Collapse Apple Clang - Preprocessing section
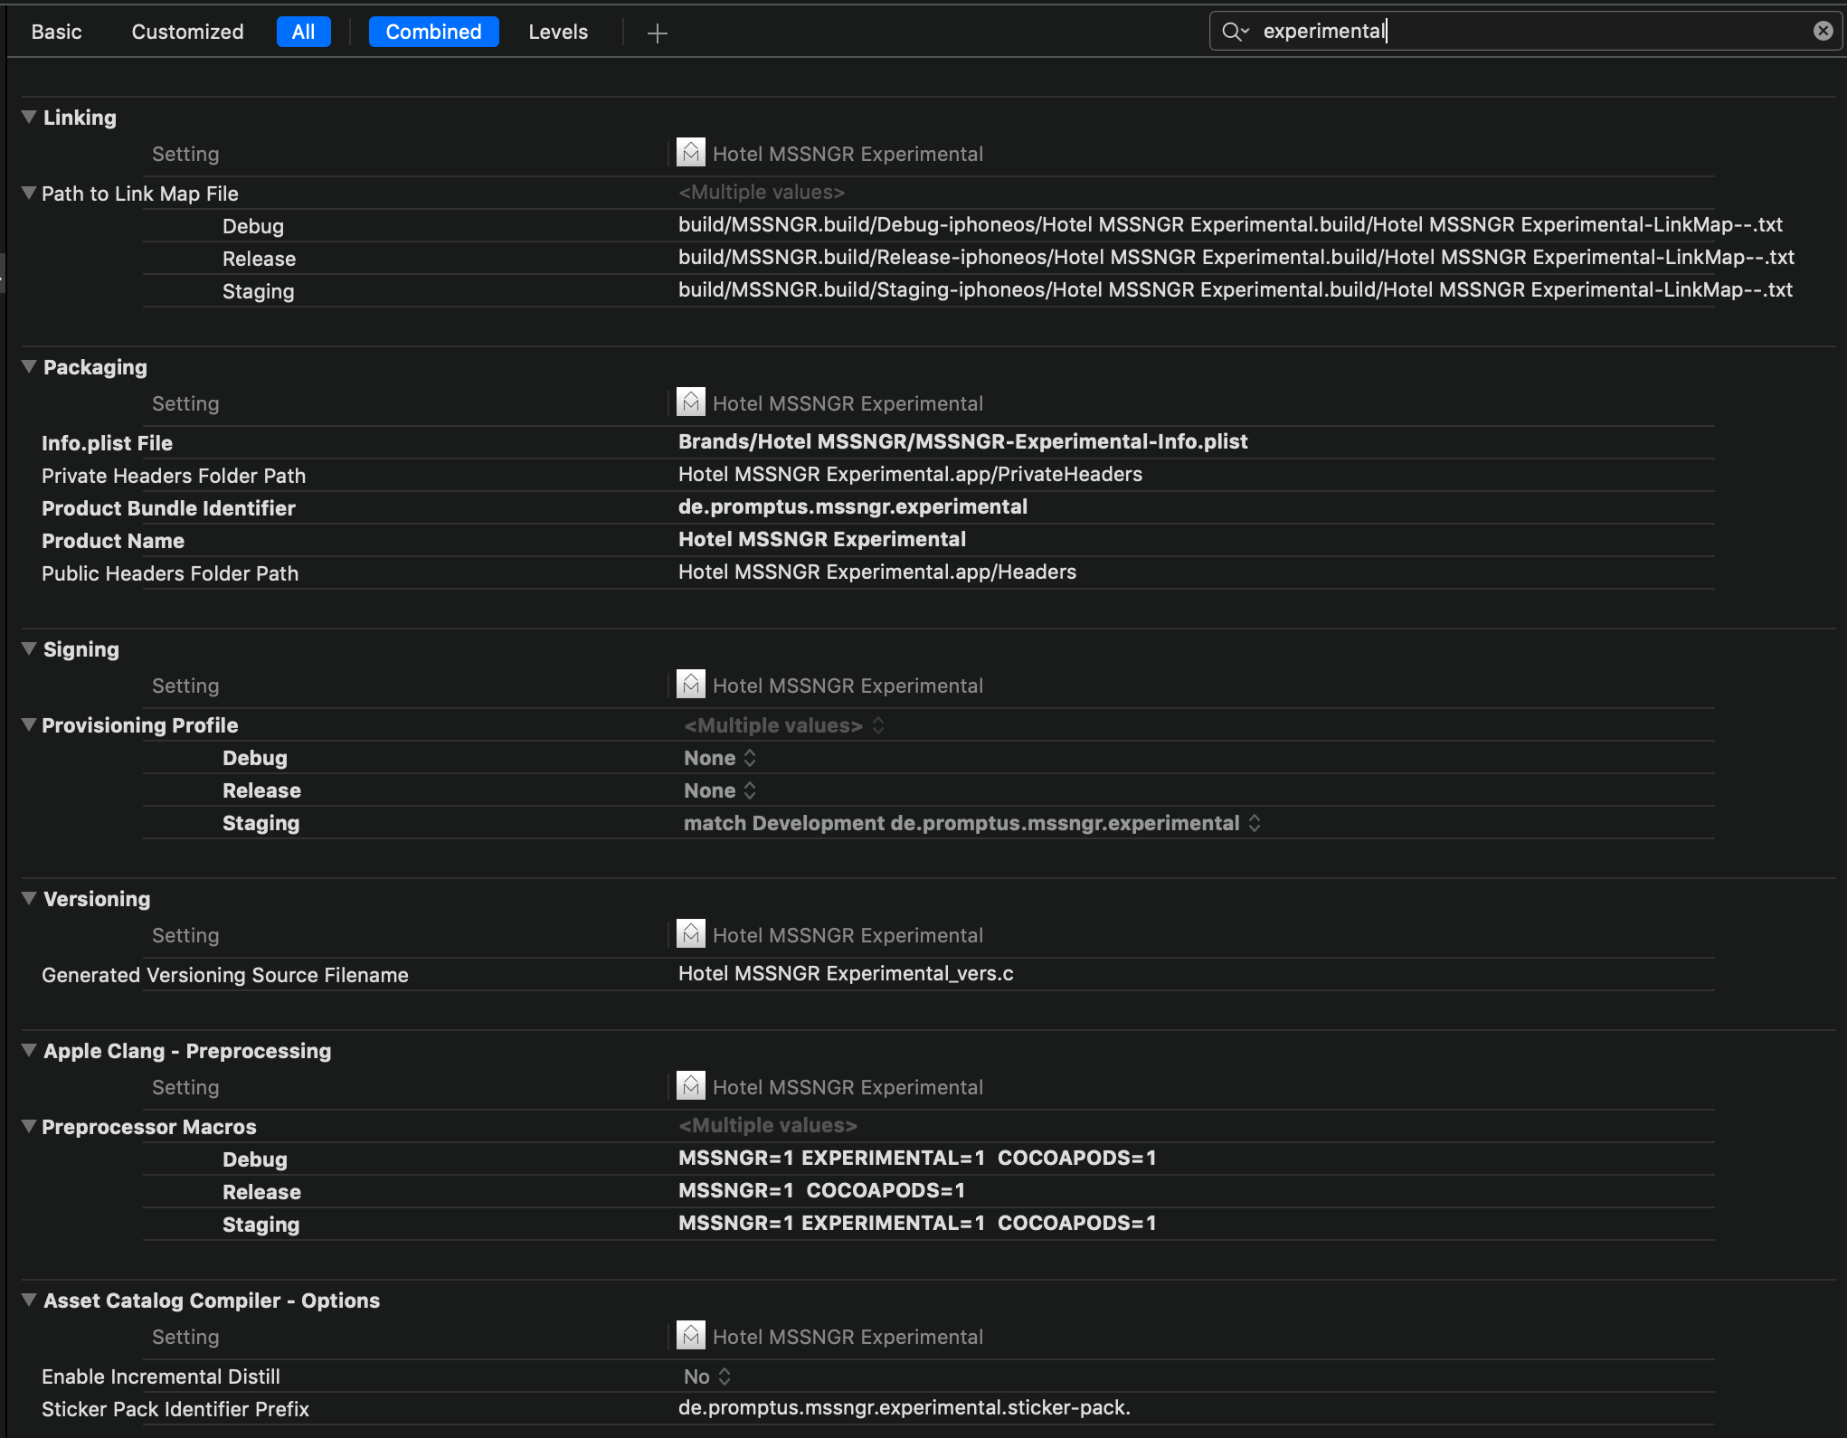 pos(29,1051)
